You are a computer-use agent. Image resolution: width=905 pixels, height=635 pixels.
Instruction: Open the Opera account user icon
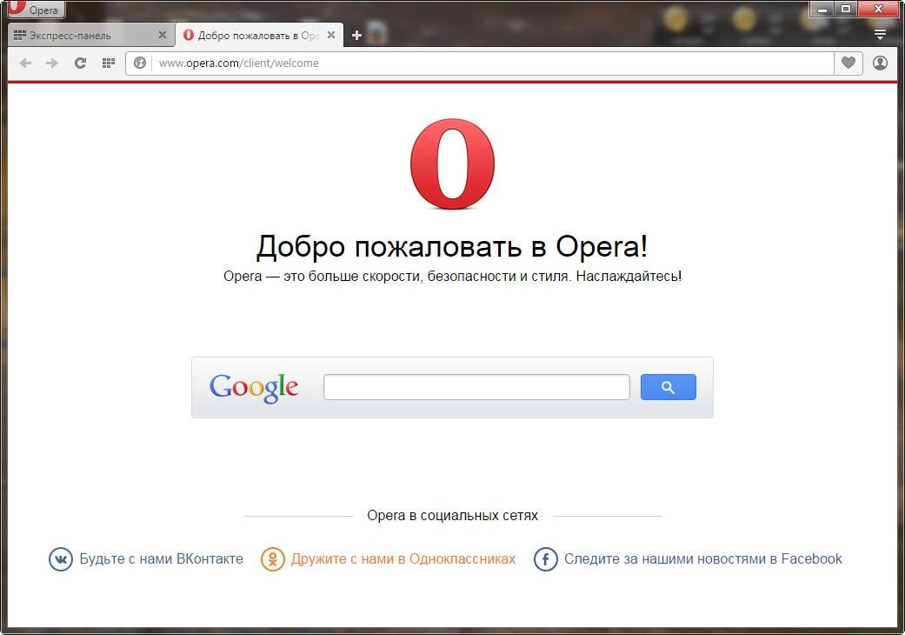(x=880, y=63)
